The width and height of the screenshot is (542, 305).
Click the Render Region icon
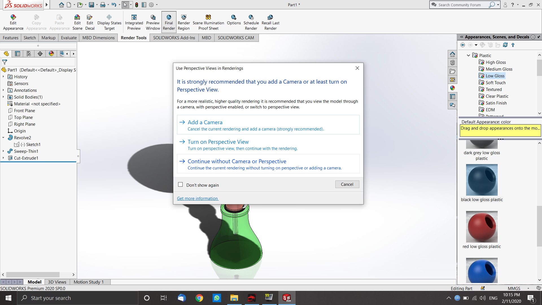[x=184, y=18]
